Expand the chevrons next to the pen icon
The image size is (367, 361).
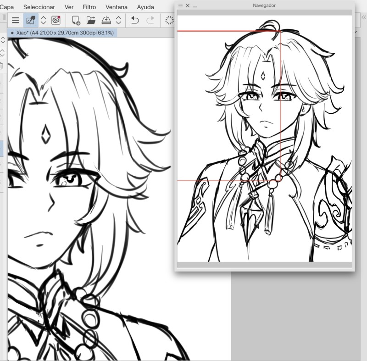pyautogui.click(x=43, y=20)
